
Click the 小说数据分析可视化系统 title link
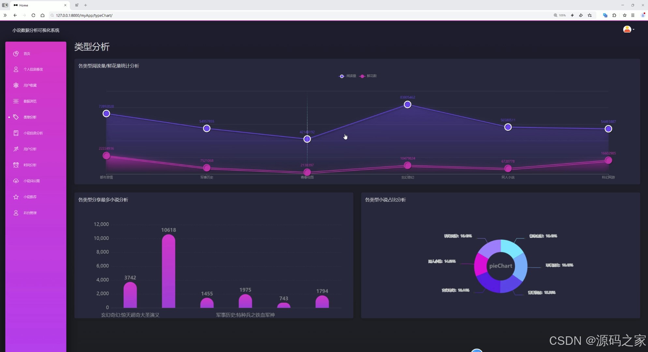click(x=36, y=30)
